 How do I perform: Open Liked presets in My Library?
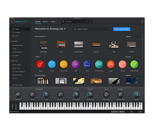click(14, 49)
